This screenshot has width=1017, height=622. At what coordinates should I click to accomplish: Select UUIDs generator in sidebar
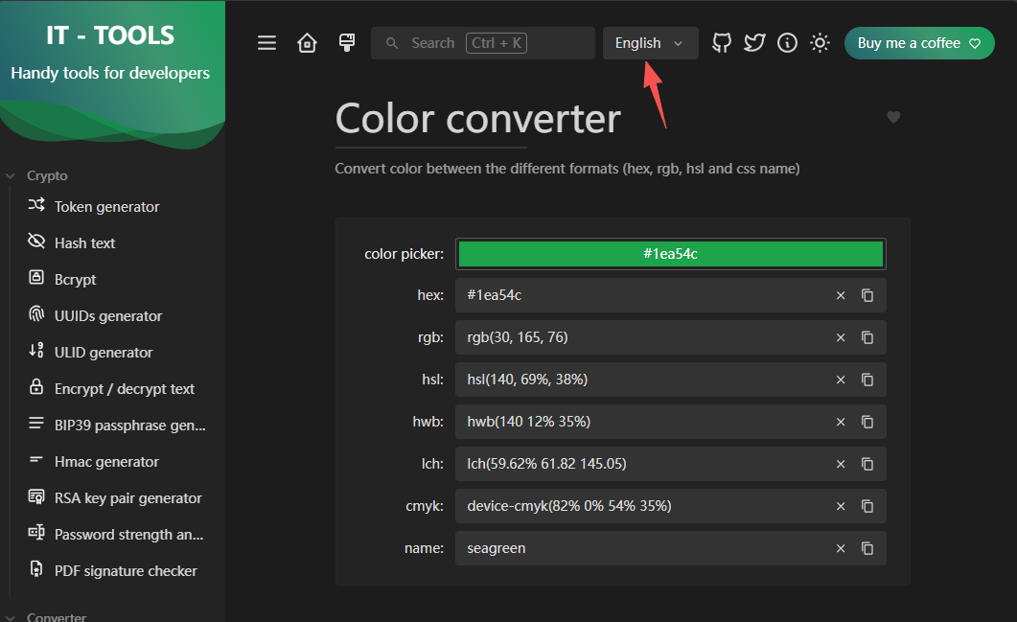pos(107,315)
